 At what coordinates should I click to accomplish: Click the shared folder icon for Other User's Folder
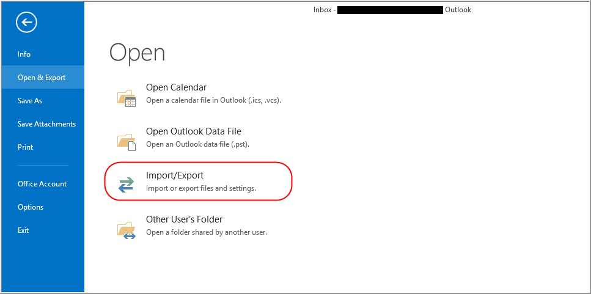click(127, 229)
